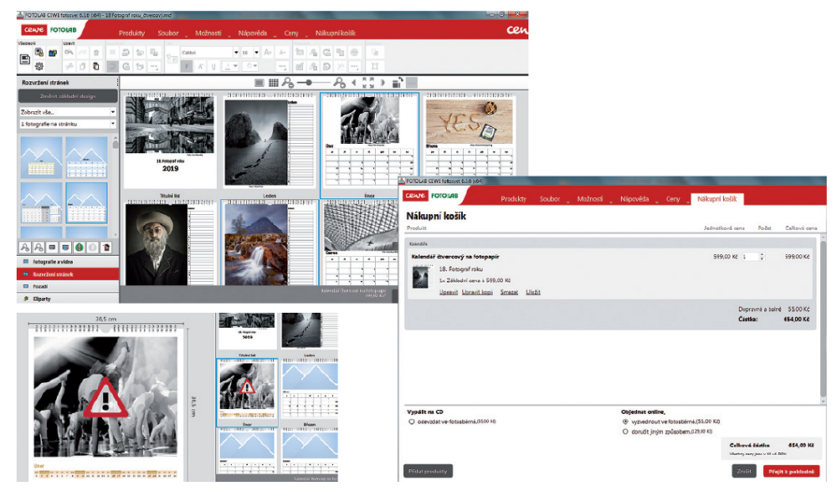Click the large warning triangle on enlarged page
The height and width of the screenshot is (496, 837).
[x=105, y=398]
